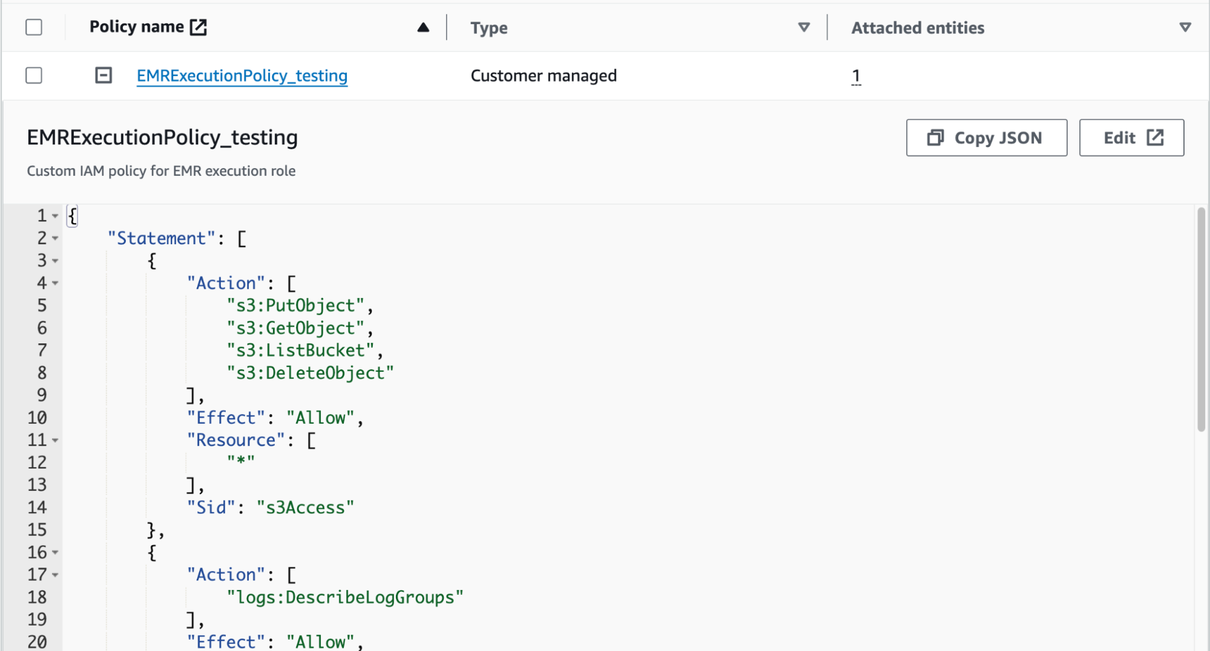Click the s3:DeleteObject line in the JSON

[x=310, y=373]
